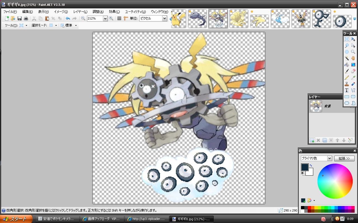Open the イメージ(I) menu
Image resolution: width=358 pixels, height=223 pixels.
61,12
